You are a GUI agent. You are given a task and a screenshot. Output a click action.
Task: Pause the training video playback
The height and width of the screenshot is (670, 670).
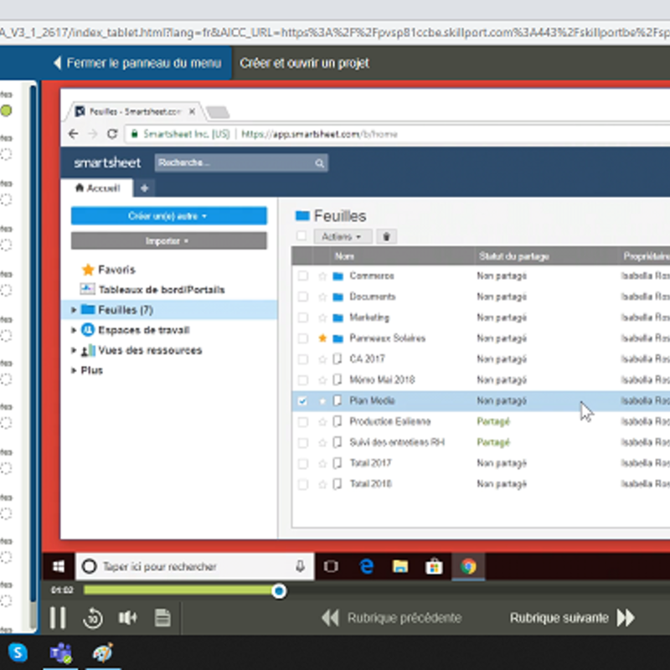click(x=58, y=617)
